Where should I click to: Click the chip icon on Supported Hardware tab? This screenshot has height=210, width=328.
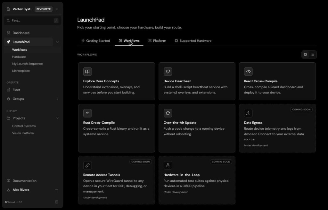tap(176, 41)
